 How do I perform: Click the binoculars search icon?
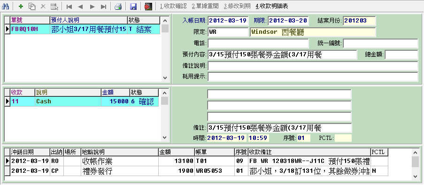click(6, 6)
